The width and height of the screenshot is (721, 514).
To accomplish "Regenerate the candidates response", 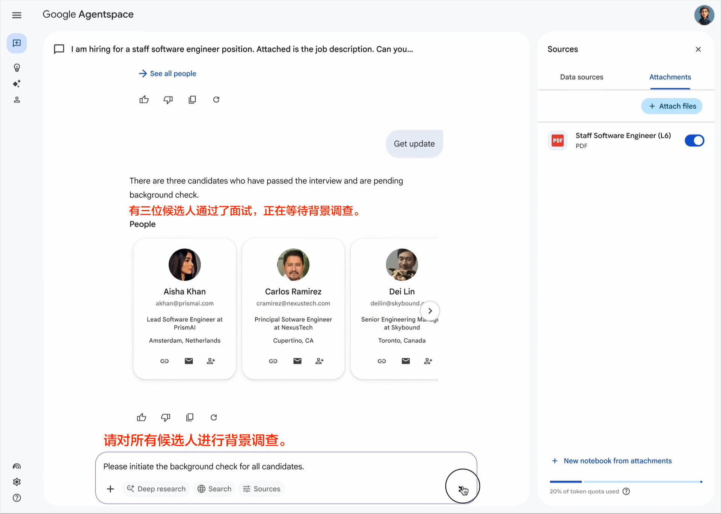I will point(214,417).
